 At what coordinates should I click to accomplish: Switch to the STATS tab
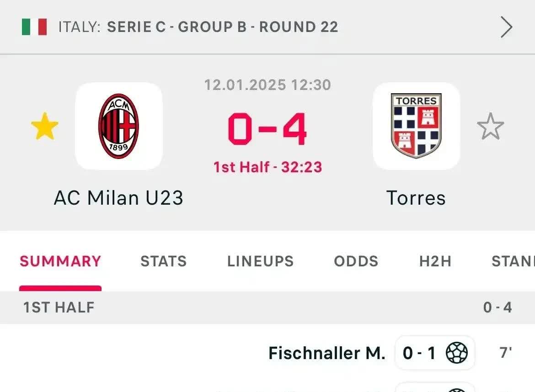(163, 261)
